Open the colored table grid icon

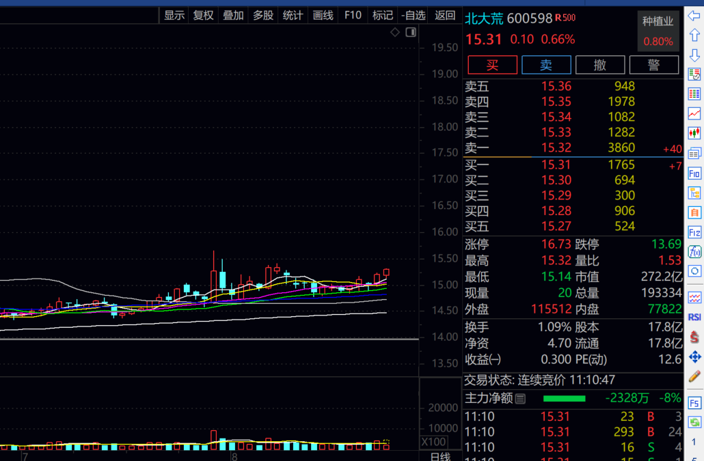(x=694, y=94)
